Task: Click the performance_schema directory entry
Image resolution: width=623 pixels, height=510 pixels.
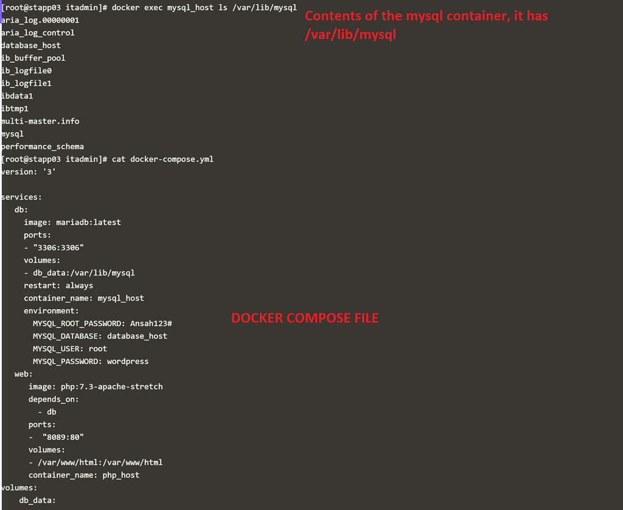Action: coord(43,147)
